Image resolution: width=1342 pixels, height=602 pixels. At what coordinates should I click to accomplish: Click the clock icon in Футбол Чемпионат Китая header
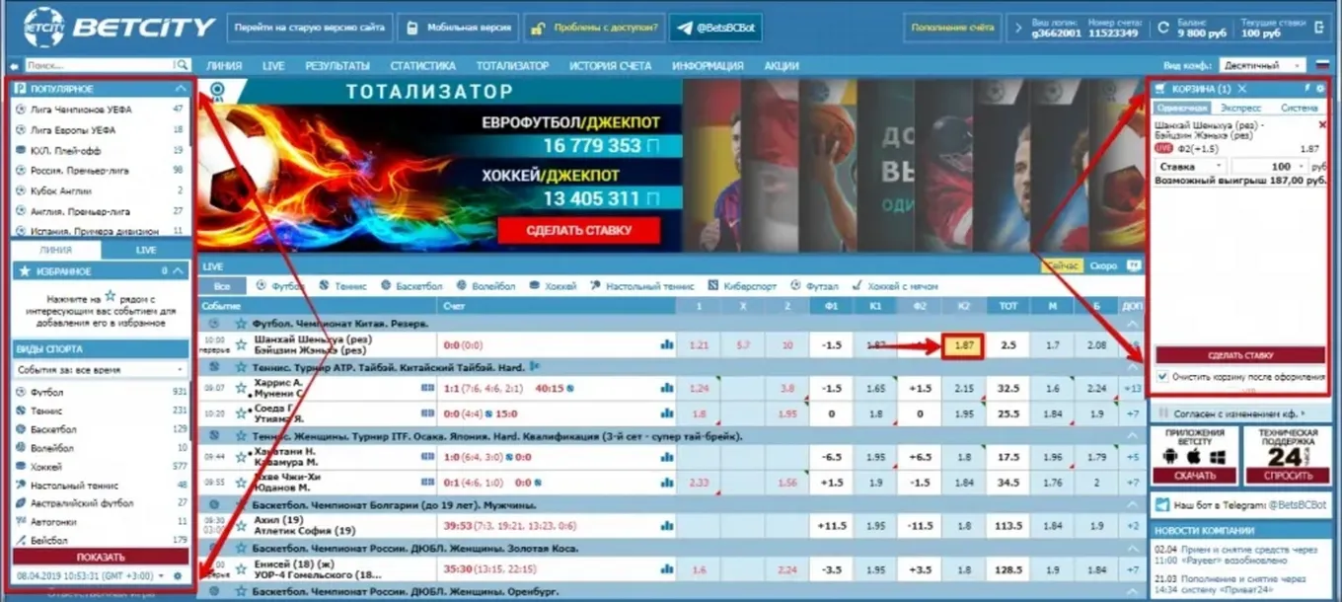point(214,323)
